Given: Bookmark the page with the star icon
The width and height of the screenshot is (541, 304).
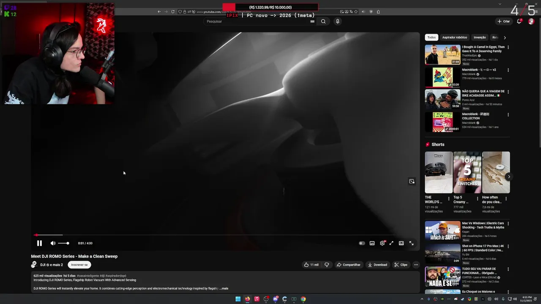Looking at the screenshot, I should 356,12.
